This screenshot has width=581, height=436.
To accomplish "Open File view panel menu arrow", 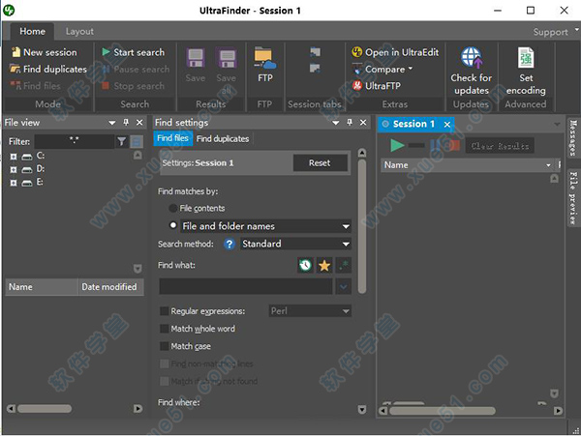I will [x=112, y=123].
